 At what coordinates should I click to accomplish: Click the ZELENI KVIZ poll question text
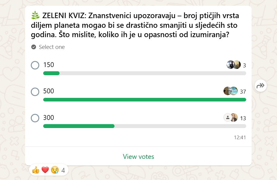(135, 25)
